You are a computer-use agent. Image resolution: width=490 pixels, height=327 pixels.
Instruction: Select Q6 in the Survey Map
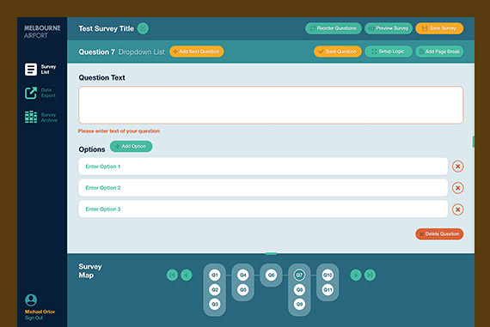click(x=272, y=275)
